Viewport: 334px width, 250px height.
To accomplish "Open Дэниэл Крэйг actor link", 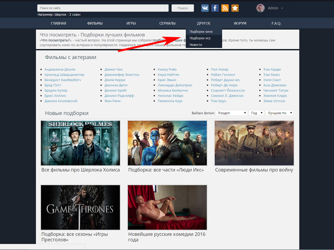I will [x=116, y=90].
